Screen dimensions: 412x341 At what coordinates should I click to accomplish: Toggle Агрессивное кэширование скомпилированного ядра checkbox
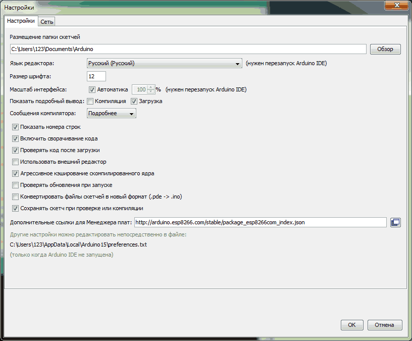pyautogui.click(x=15, y=173)
